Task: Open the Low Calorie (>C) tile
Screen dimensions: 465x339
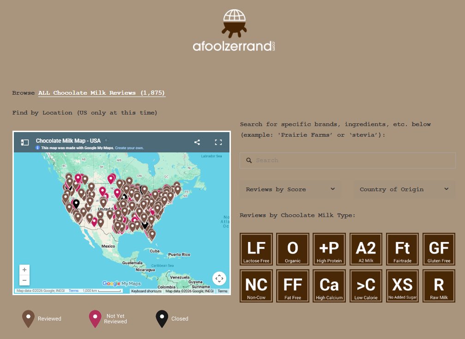Action: pos(366,286)
